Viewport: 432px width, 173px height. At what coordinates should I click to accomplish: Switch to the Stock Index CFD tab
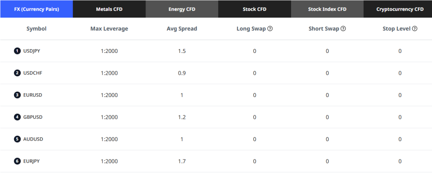(327, 9)
